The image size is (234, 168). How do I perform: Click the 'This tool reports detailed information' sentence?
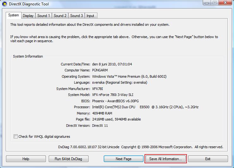point(90,25)
